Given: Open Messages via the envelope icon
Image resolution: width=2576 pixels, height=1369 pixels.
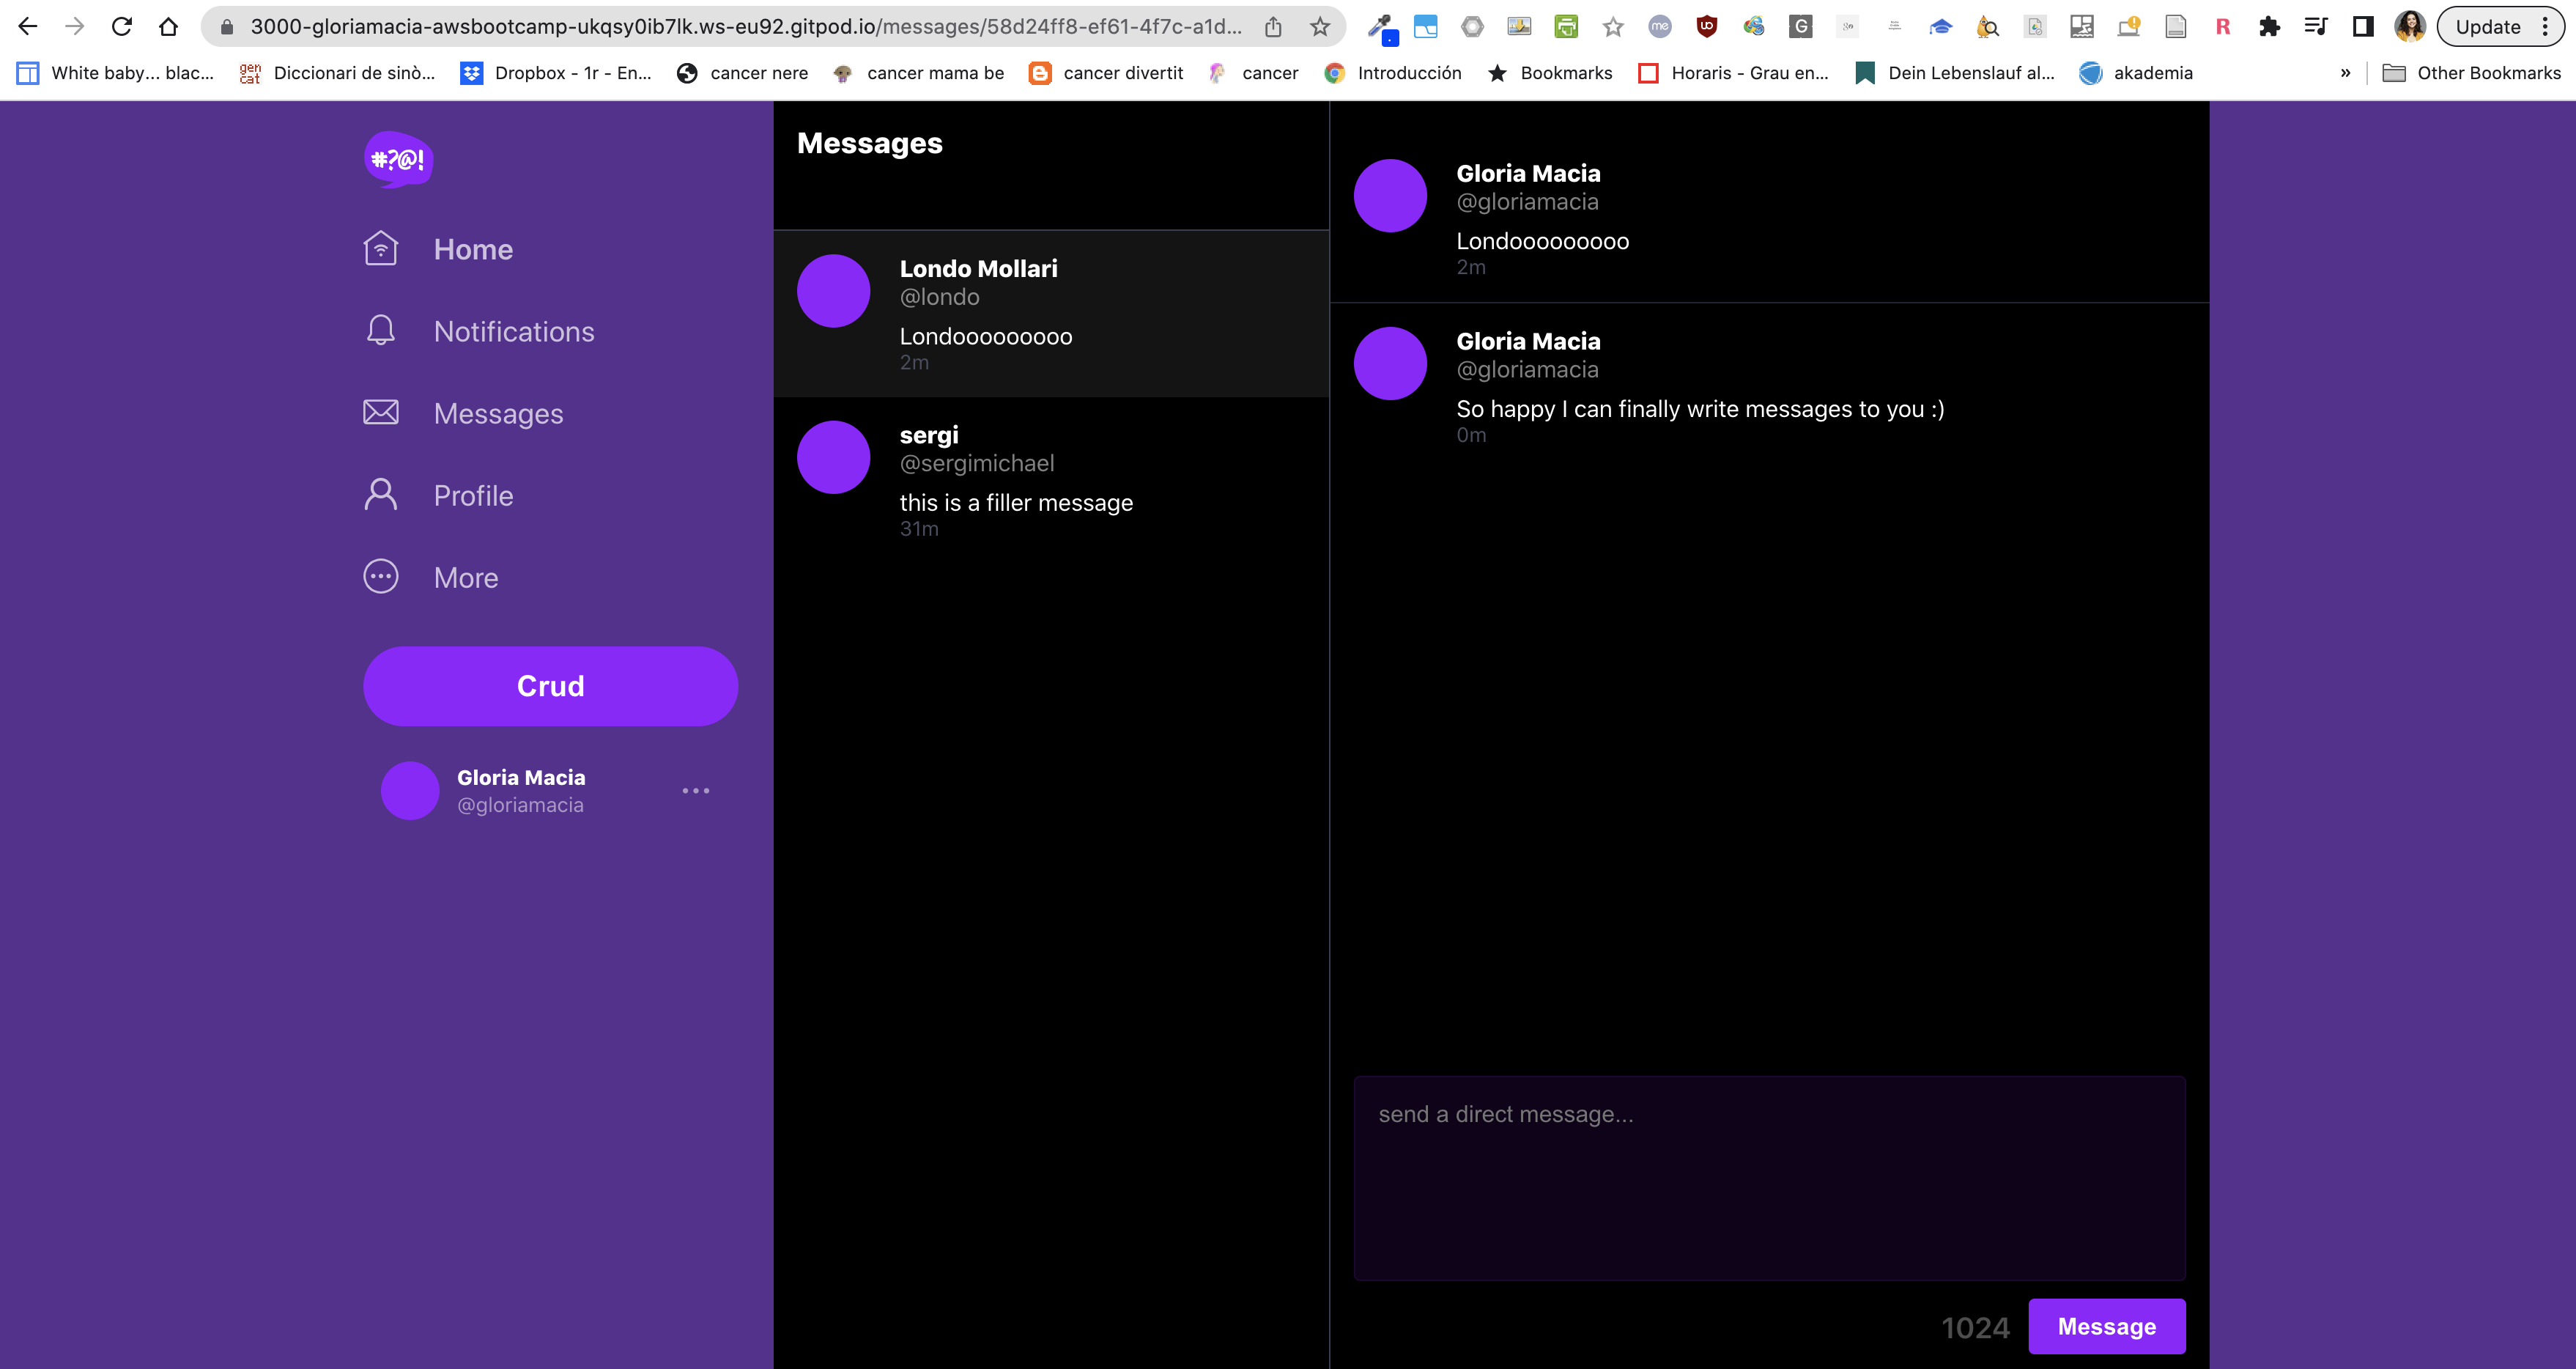Looking at the screenshot, I should tap(380, 412).
